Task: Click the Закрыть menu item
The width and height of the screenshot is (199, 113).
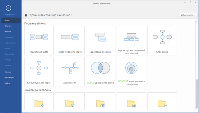Action: click(8, 65)
